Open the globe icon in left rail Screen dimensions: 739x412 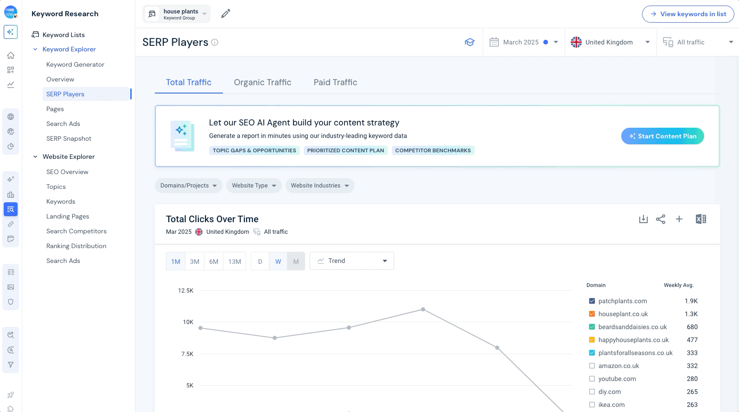11,117
